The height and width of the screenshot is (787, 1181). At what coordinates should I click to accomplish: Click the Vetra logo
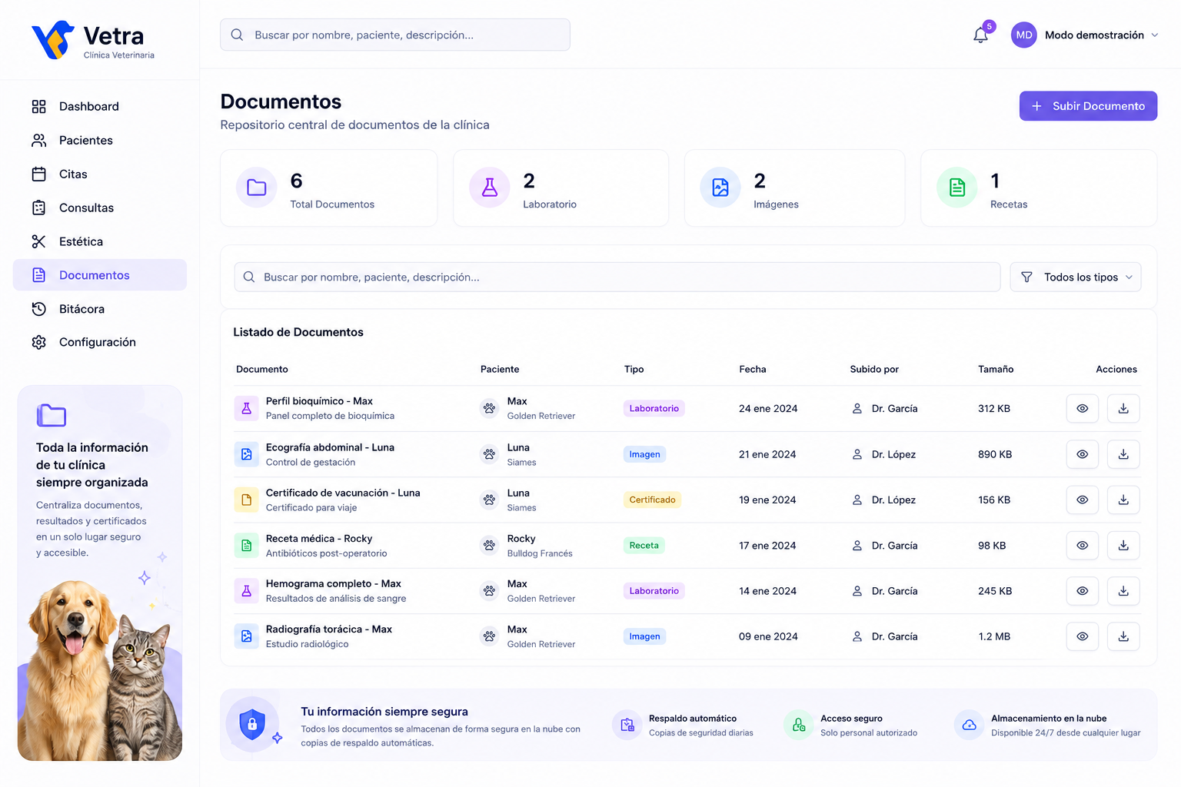tap(93, 40)
